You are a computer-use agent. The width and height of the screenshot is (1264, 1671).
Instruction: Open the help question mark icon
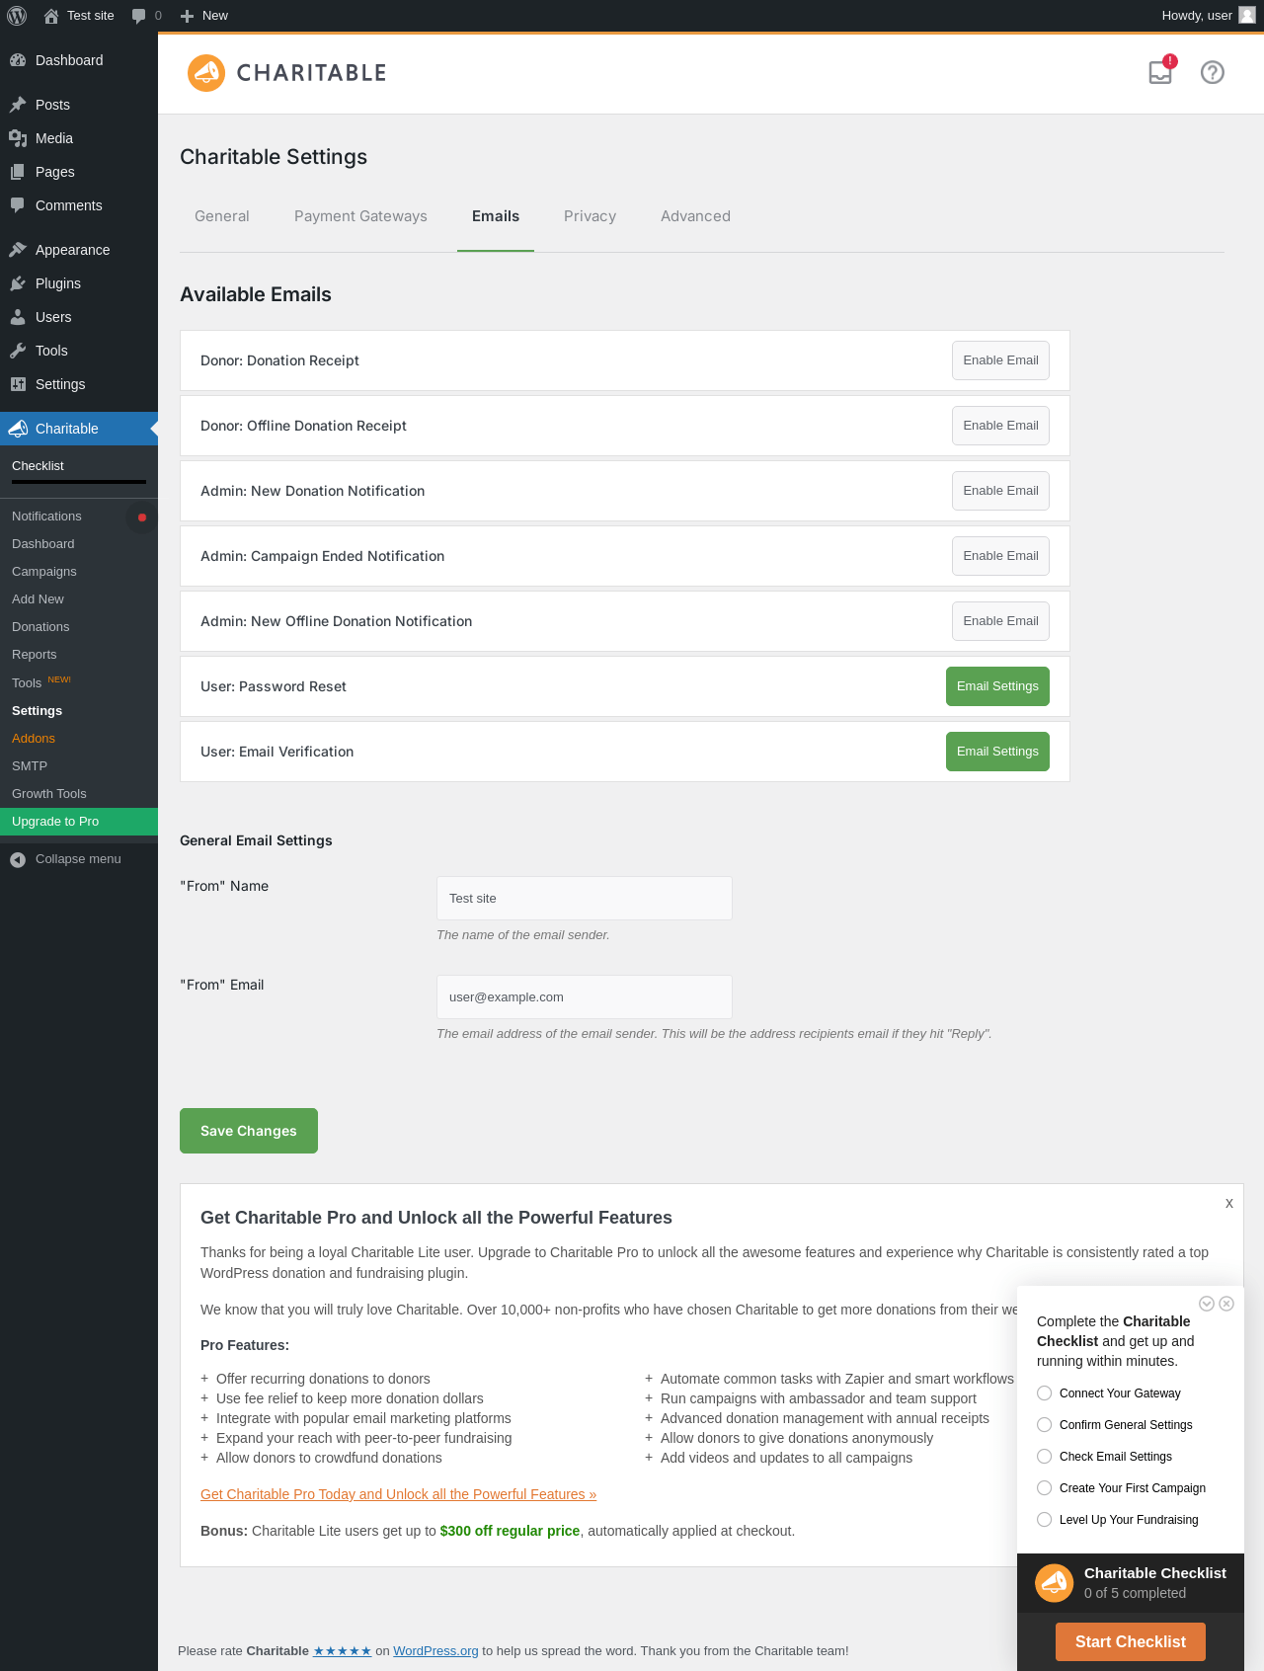1213,72
